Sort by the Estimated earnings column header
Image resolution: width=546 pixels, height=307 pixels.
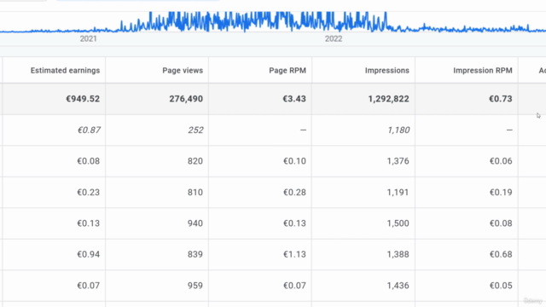[65, 71]
